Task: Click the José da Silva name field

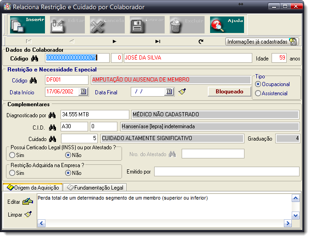Action: click(188, 58)
